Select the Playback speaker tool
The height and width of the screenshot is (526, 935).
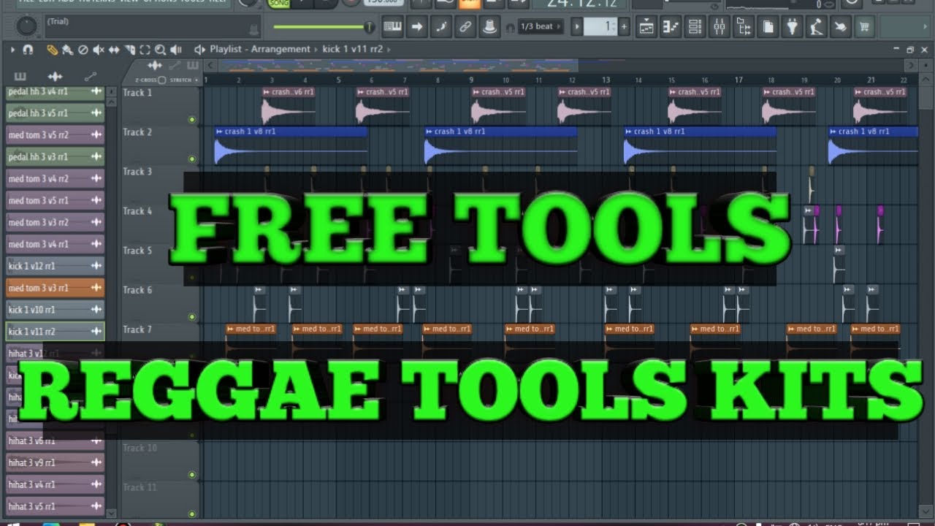175,50
